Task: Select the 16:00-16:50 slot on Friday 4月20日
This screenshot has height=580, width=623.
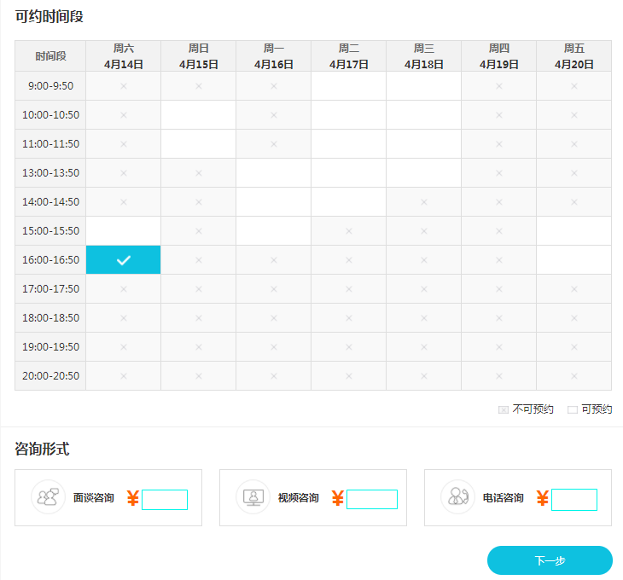Action: click(x=574, y=260)
